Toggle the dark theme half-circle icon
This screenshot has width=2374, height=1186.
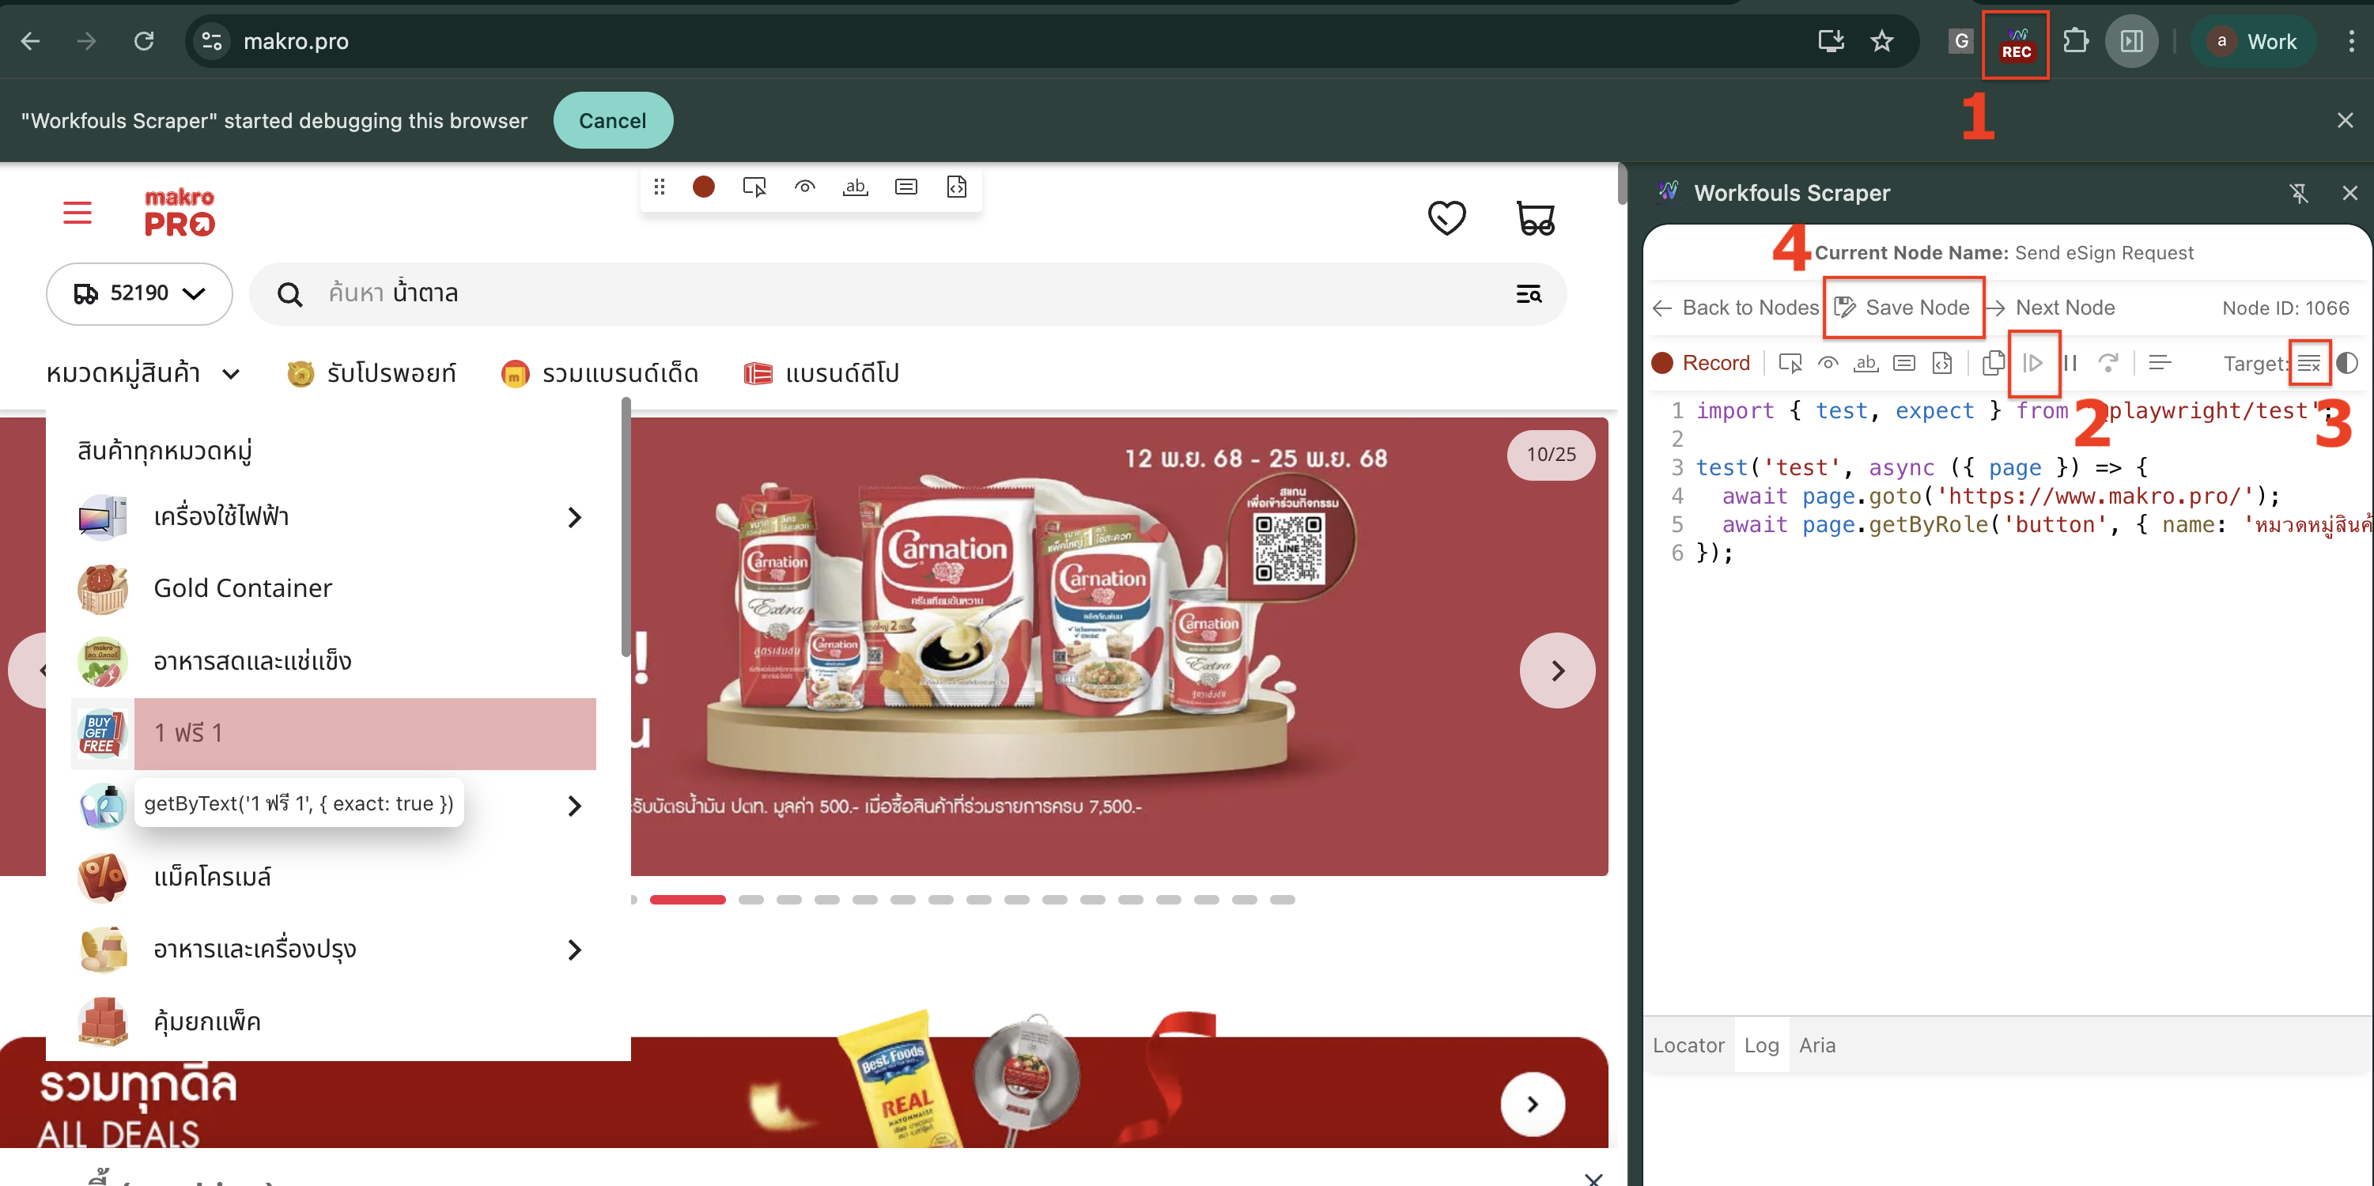click(x=2347, y=363)
